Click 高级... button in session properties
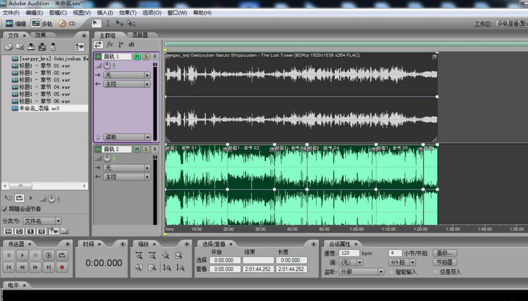528x301 pixels. [445, 253]
